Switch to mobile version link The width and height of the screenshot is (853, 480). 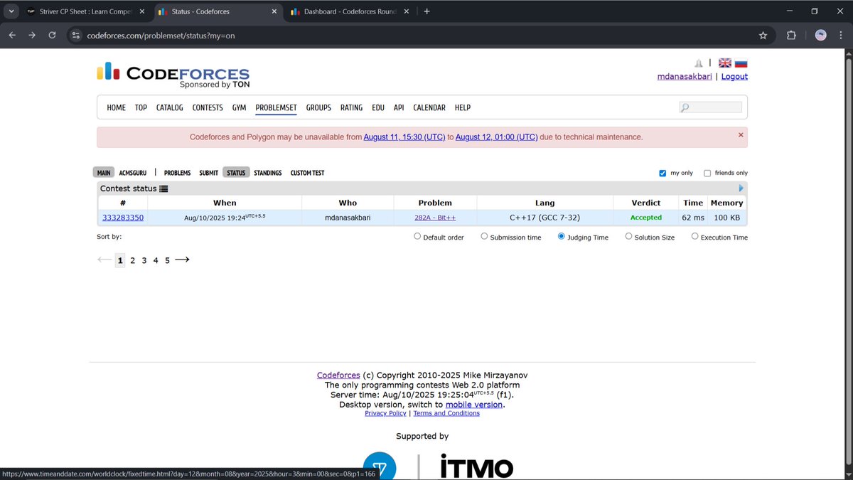pos(474,404)
